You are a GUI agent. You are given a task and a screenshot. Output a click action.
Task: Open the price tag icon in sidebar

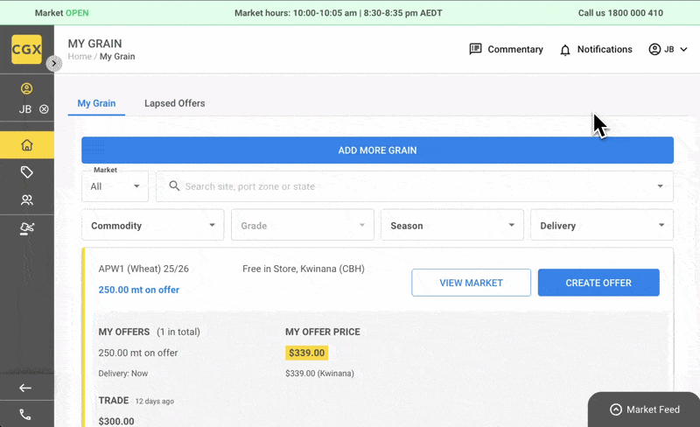pyautogui.click(x=26, y=172)
